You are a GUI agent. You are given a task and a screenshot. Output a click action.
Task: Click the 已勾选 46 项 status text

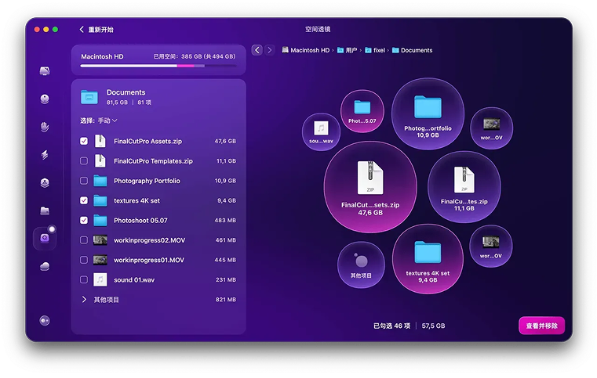point(391,326)
